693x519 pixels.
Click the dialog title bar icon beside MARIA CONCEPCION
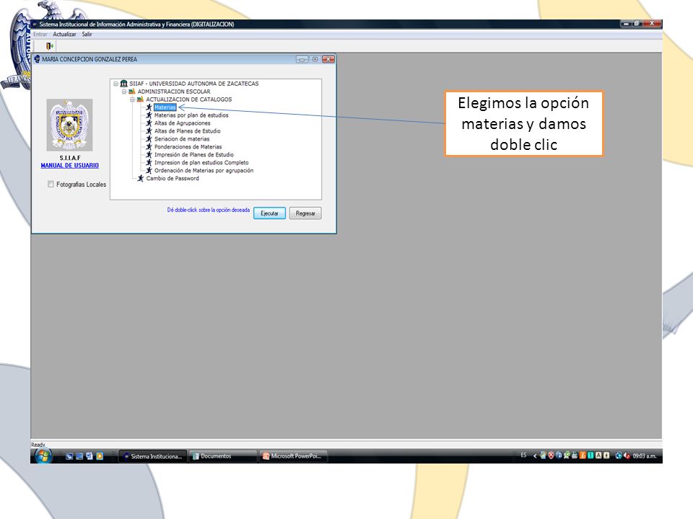click(x=37, y=59)
